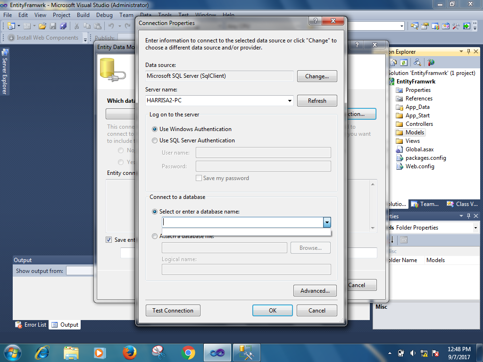Open the Models Folder Properties object dropdown
The height and width of the screenshot is (362, 483).
[475, 228]
